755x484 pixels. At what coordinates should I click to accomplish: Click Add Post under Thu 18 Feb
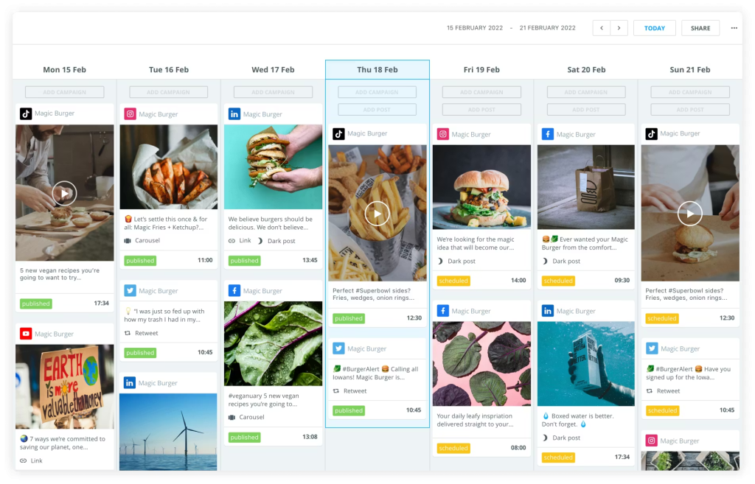[377, 110]
